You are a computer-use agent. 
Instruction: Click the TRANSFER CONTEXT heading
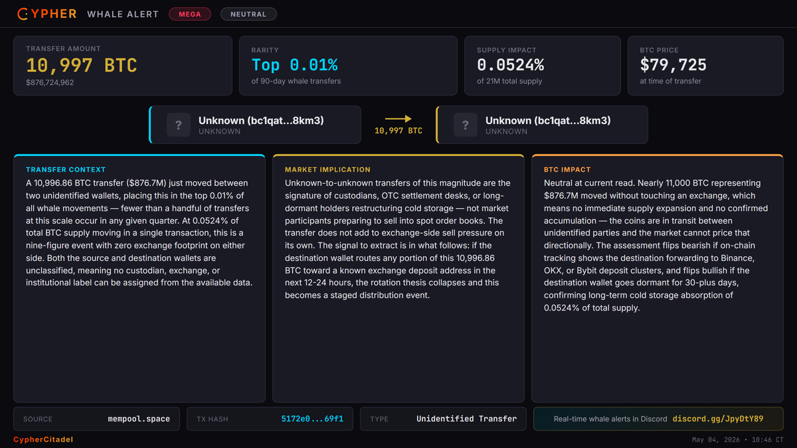click(66, 170)
